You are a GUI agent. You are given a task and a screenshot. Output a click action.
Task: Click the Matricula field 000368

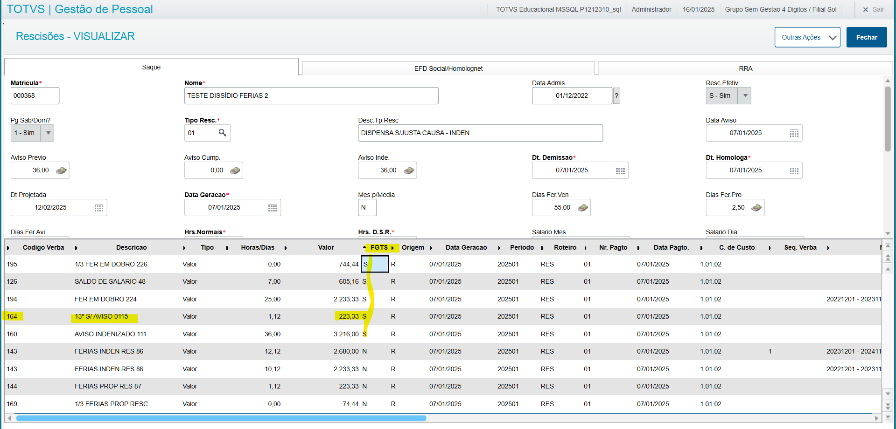pos(35,95)
